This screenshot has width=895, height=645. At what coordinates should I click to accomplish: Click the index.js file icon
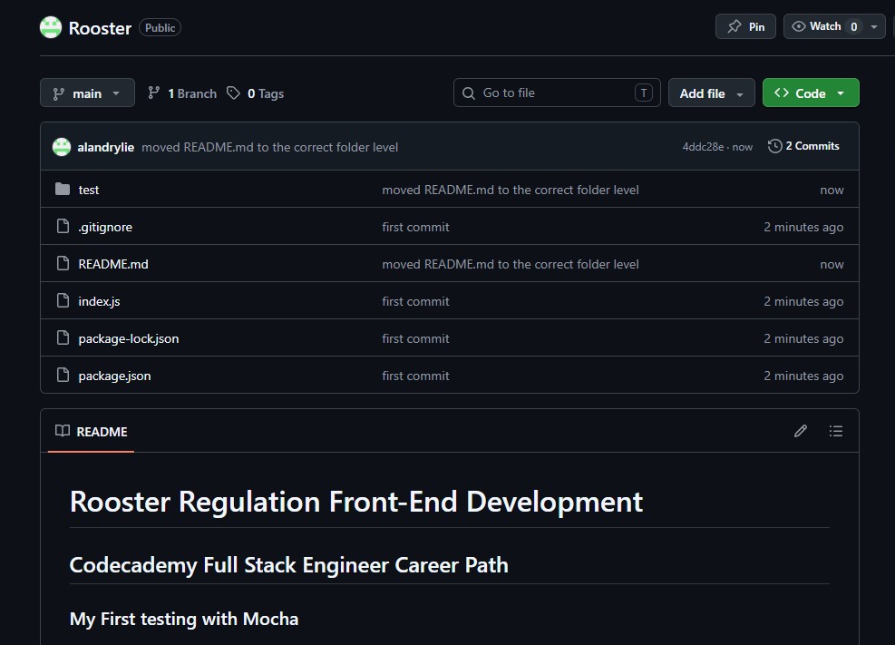63,300
